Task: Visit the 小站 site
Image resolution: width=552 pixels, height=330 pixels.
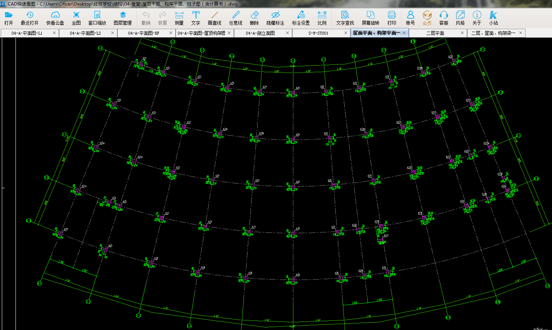Action: (494, 18)
